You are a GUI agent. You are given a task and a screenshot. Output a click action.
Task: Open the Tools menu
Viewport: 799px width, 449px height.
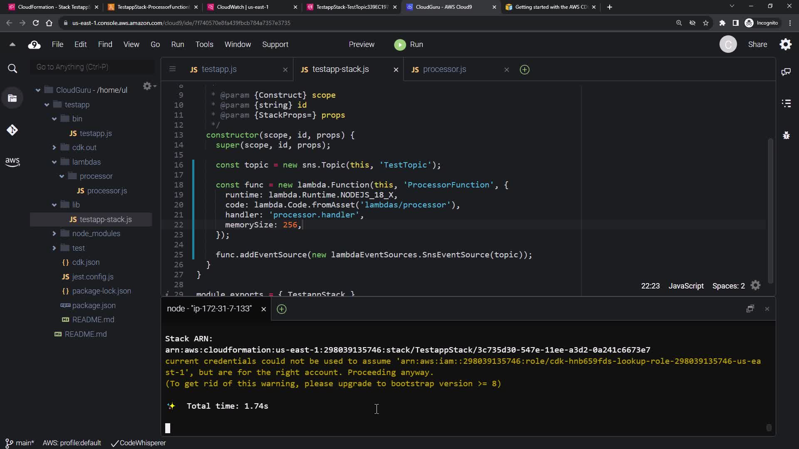click(204, 44)
